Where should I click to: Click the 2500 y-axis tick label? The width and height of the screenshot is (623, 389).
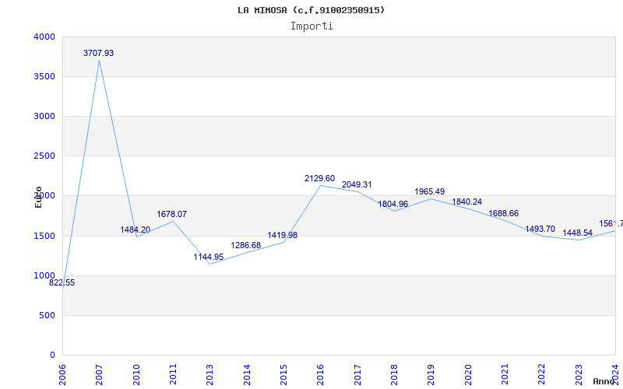pos(44,156)
